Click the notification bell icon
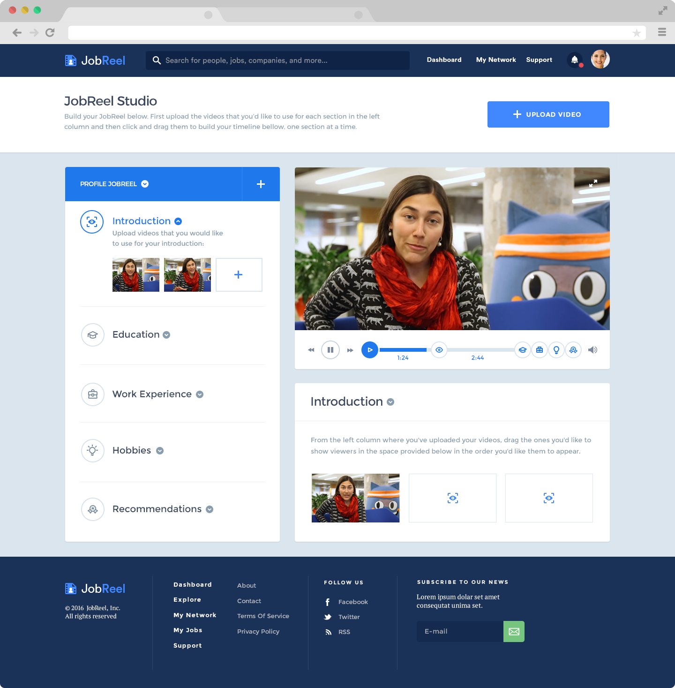This screenshot has height=688, width=675. point(574,60)
